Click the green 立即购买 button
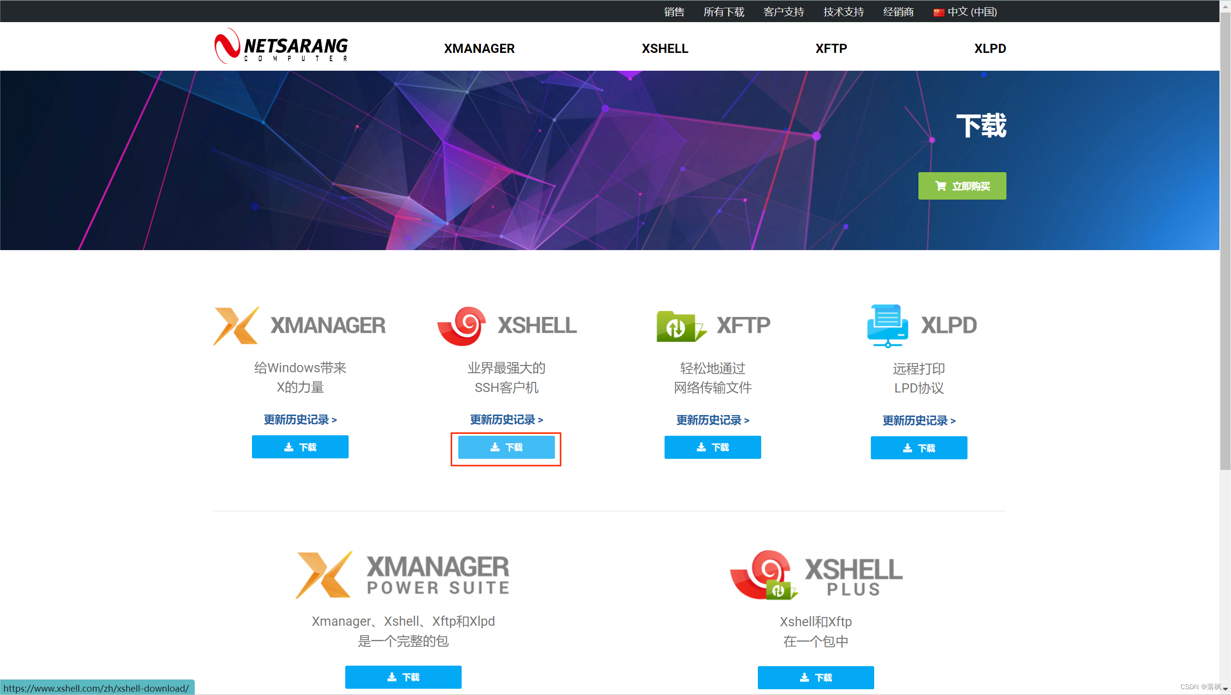 click(962, 186)
